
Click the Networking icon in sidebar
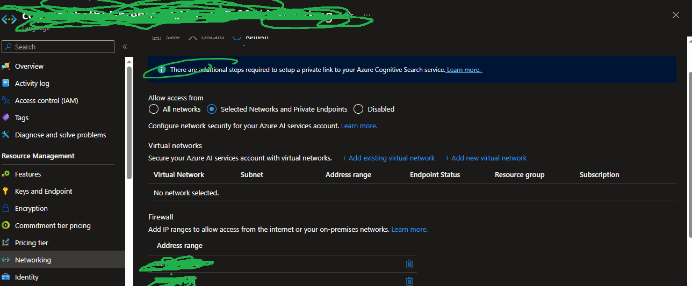[6, 260]
